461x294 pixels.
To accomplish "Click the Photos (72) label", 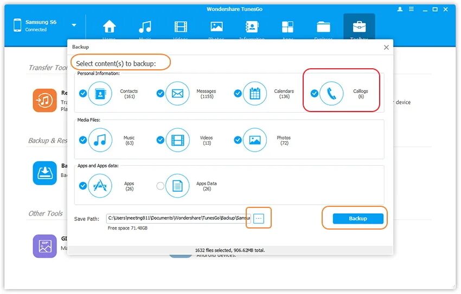I will [x=284, y=140].
